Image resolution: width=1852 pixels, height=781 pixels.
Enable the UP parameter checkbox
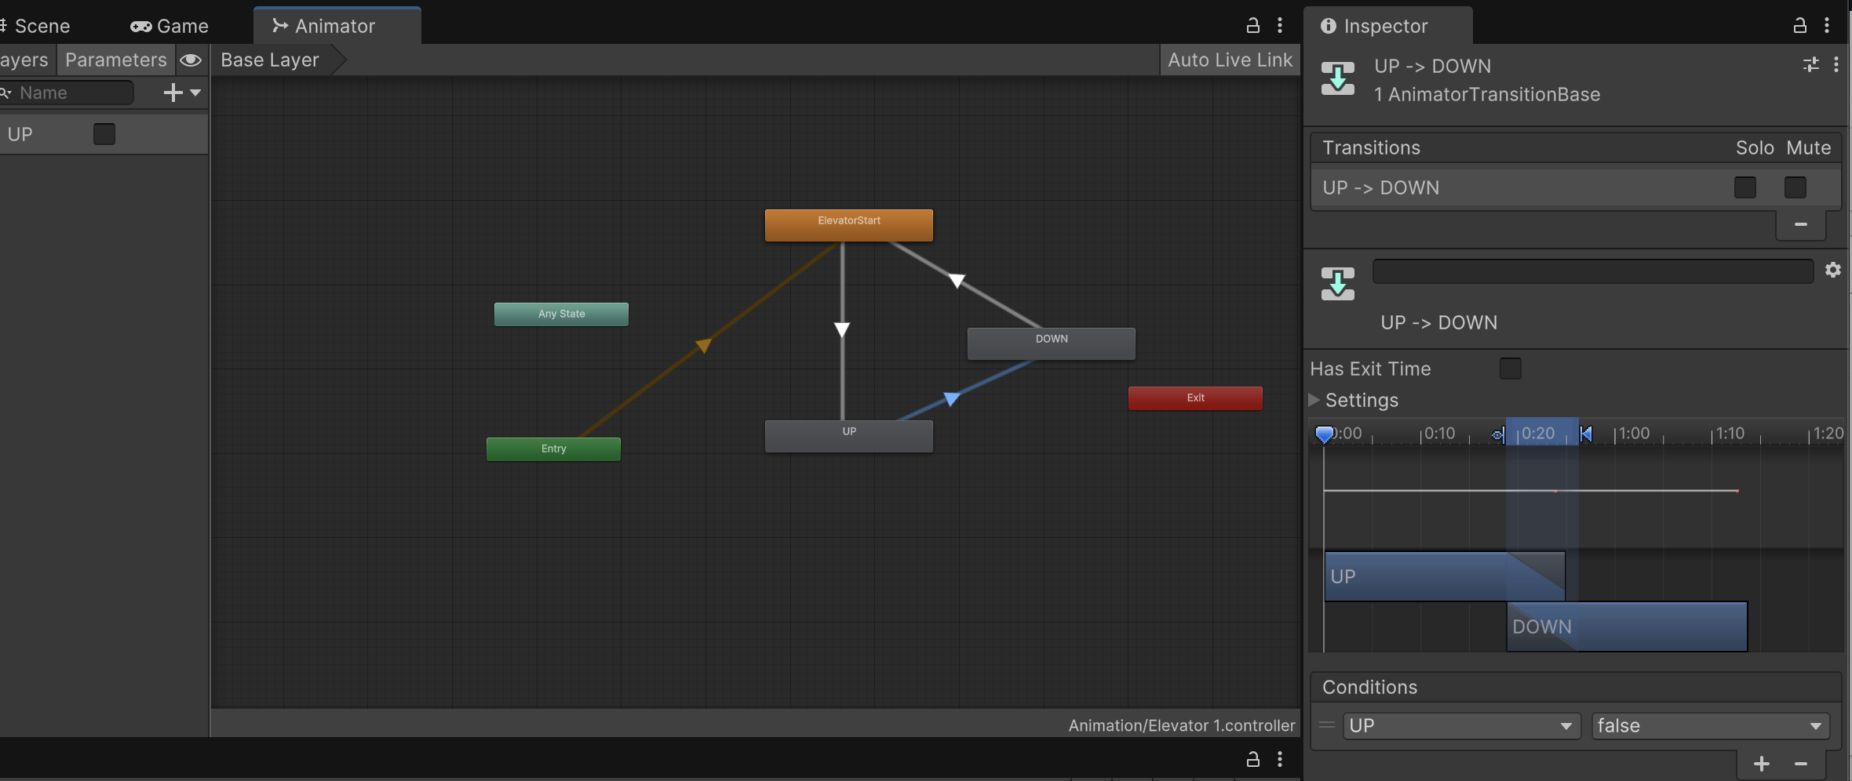[104, 134]
